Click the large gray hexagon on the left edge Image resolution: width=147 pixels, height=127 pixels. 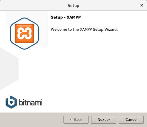pos(9,69)
